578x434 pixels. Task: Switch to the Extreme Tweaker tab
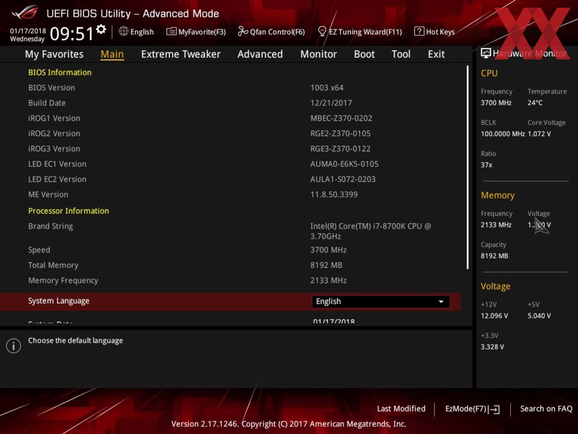click(x=181, y=54)
